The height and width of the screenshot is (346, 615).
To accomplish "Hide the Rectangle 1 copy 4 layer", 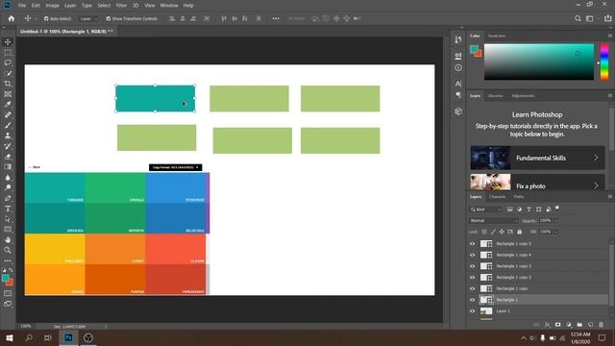I will [472, 255].
